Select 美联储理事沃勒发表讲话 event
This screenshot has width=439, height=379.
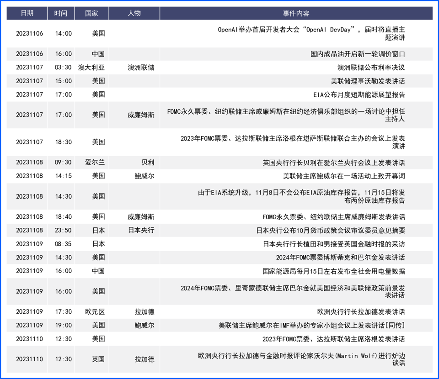point(368,81)
